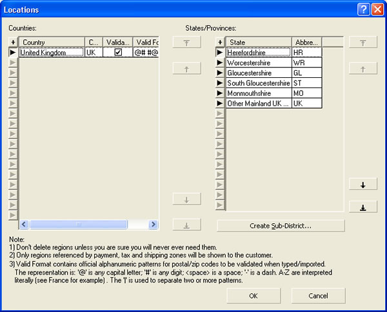Confirm with the OK button
This screenshot has height=312, width=387.
pyautogui.click(x=253, y=296)
